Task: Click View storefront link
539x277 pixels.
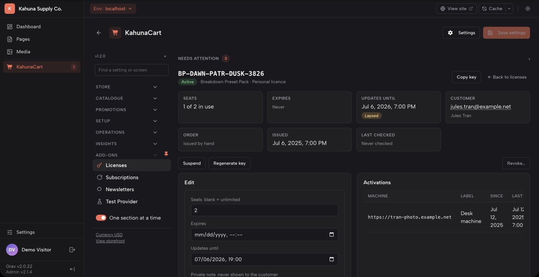Action: [x=110, y=241]
